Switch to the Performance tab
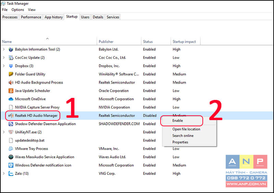The height and width of the screenshot is (193, 274). (31, 17)
